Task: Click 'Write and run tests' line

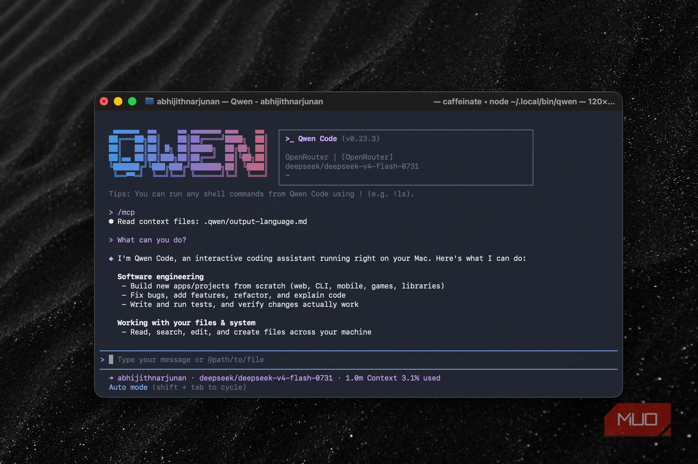Action: (240, 305)
